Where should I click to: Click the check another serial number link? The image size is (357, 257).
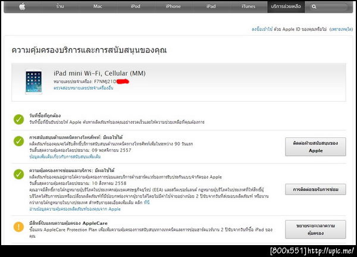pyautogui.click(x=83, y=88)
